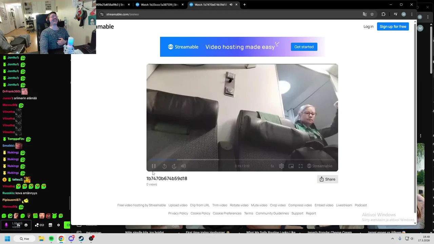Click the translate page icon
The width and height of the screenshot is (434, 244).
[364, 14]
